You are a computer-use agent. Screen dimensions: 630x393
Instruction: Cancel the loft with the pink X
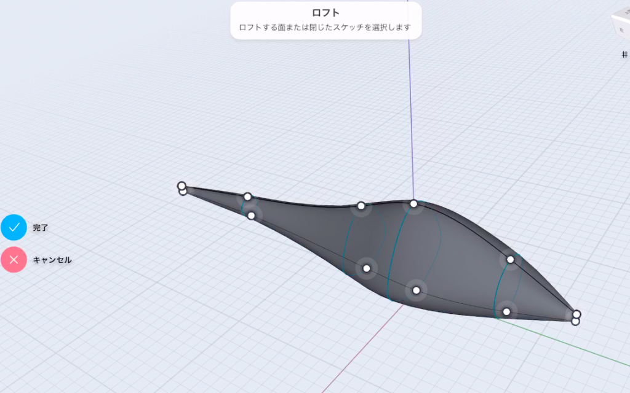(x=14, y=260)
